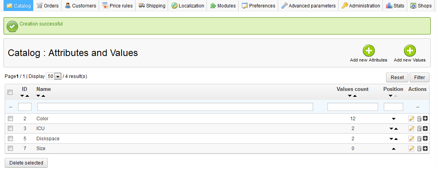This screenshot has height=172, width=437.
Task: Click the green Add new Attributes icon
Action: pyautogui.click(x=368, y=51)
